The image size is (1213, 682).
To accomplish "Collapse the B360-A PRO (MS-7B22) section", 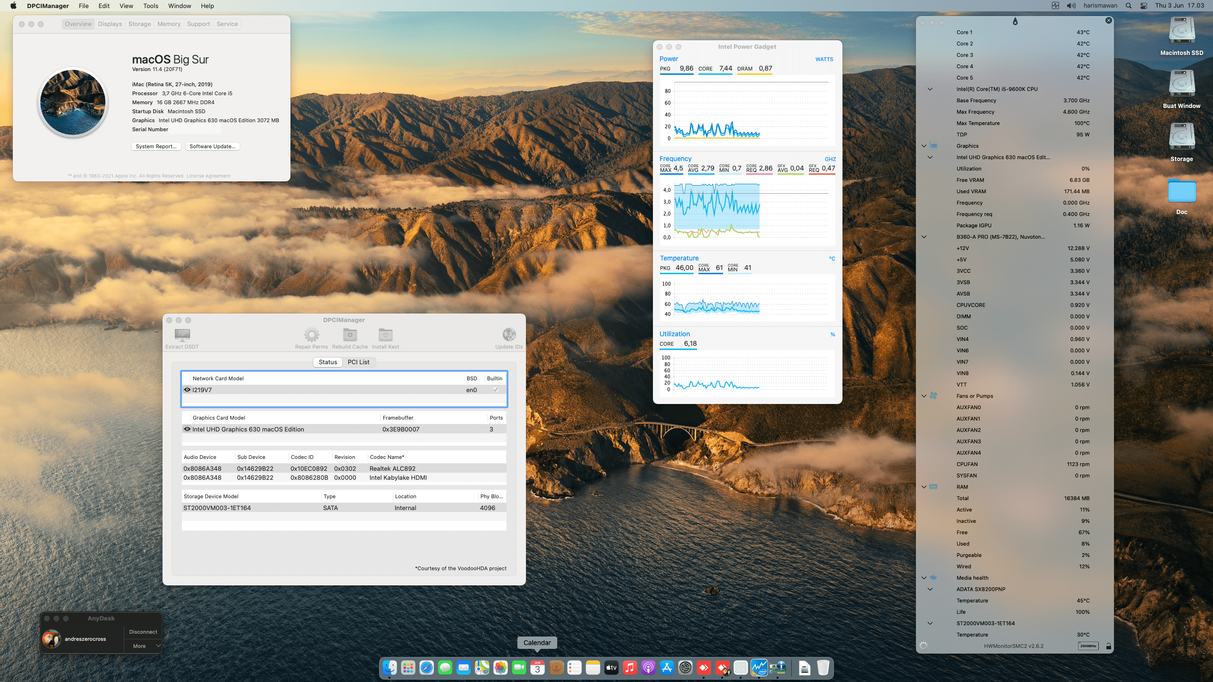I will coord(924,237).
